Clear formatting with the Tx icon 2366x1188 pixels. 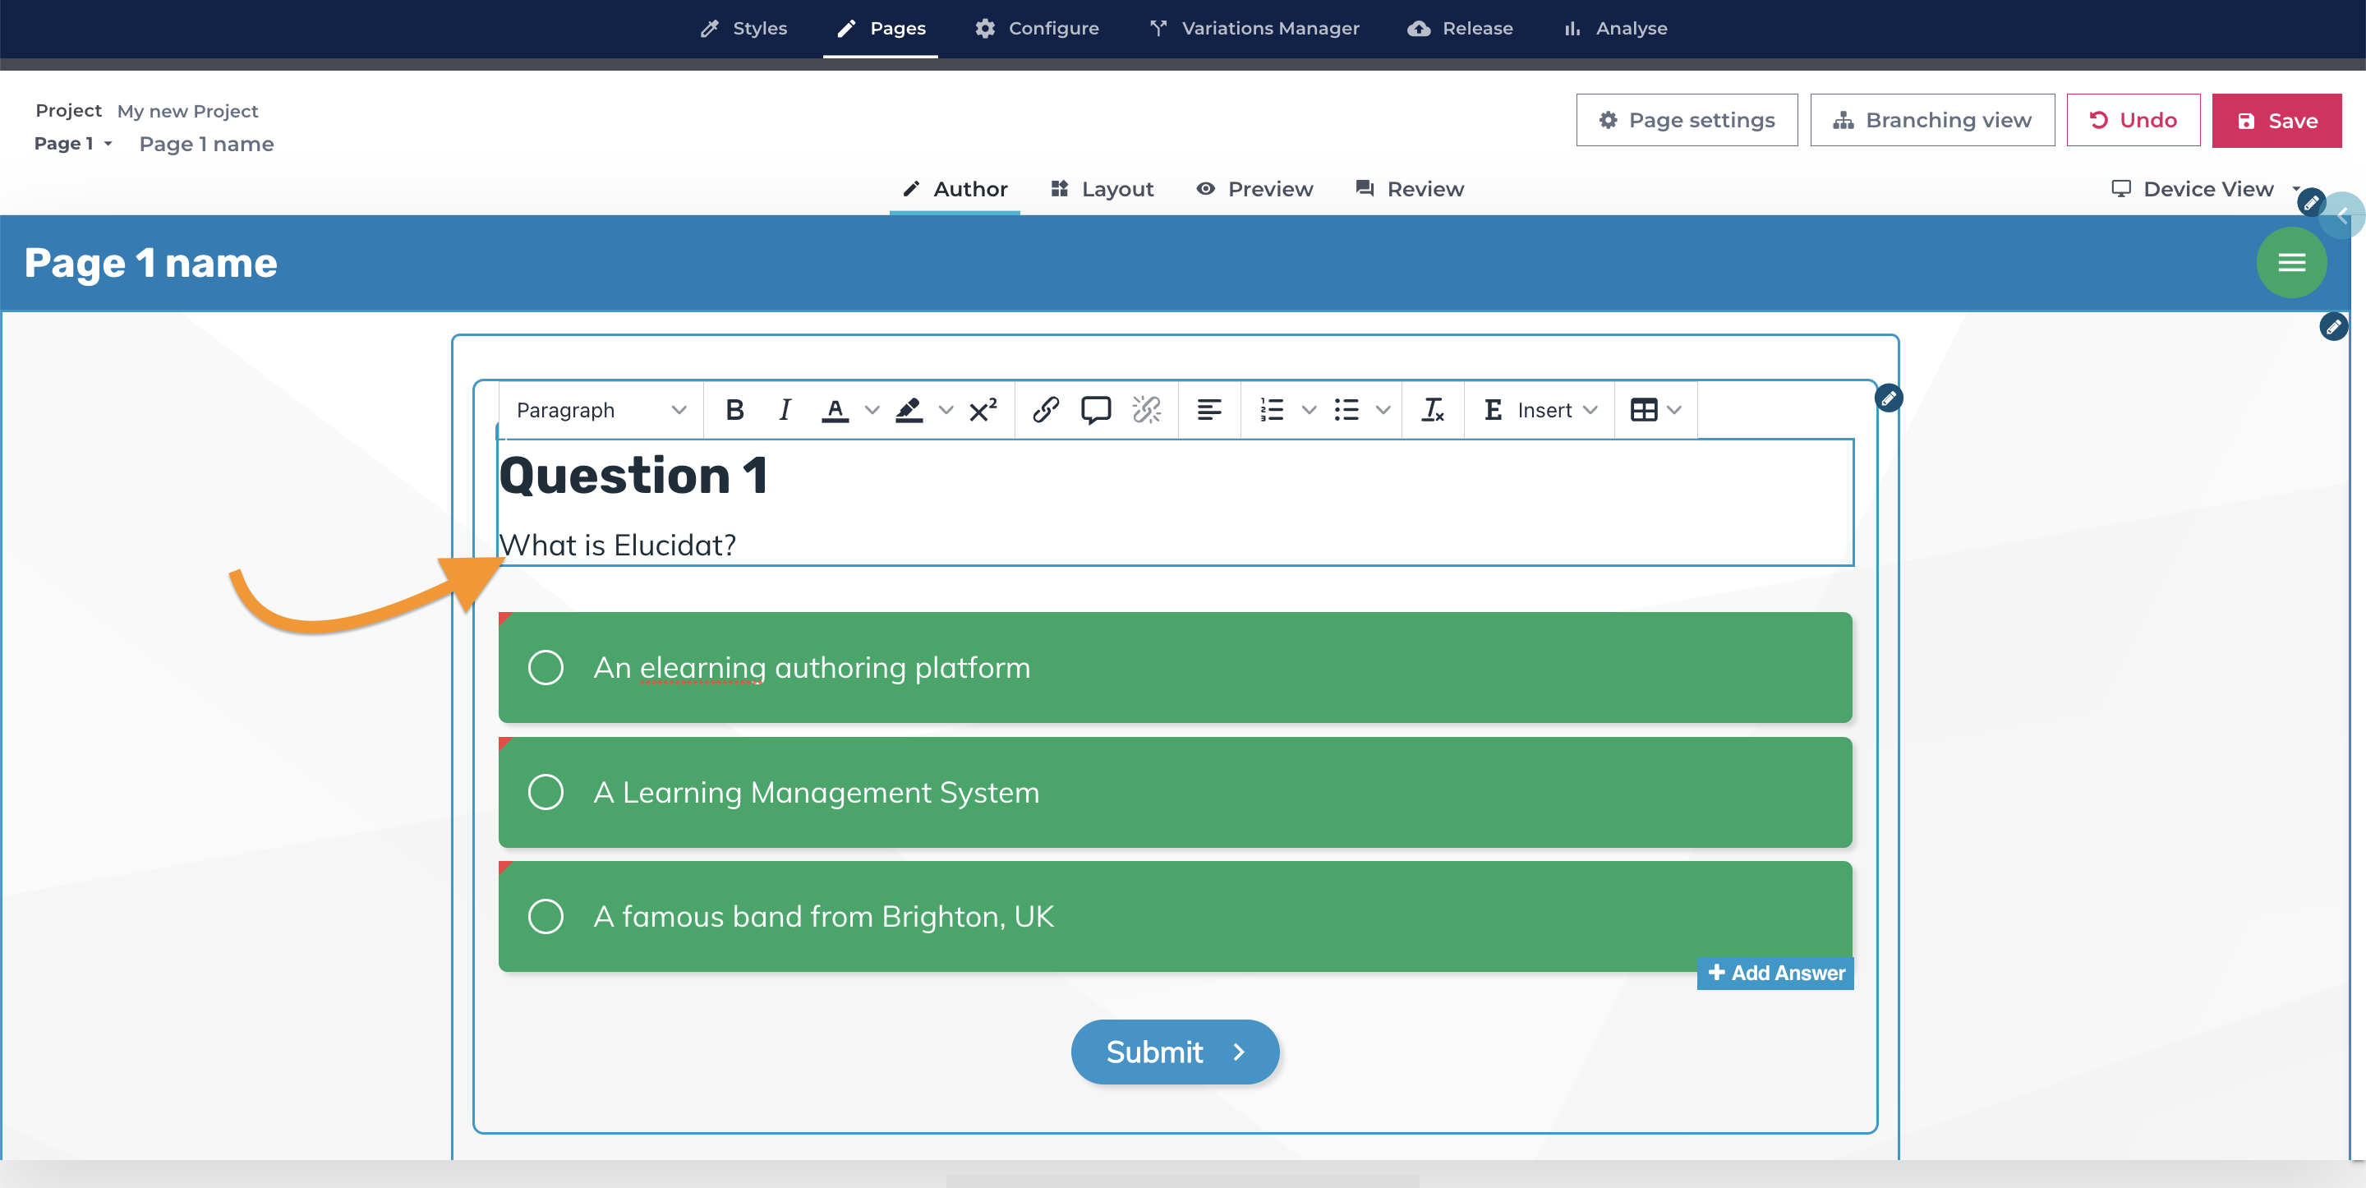(x=1433, y=410)
